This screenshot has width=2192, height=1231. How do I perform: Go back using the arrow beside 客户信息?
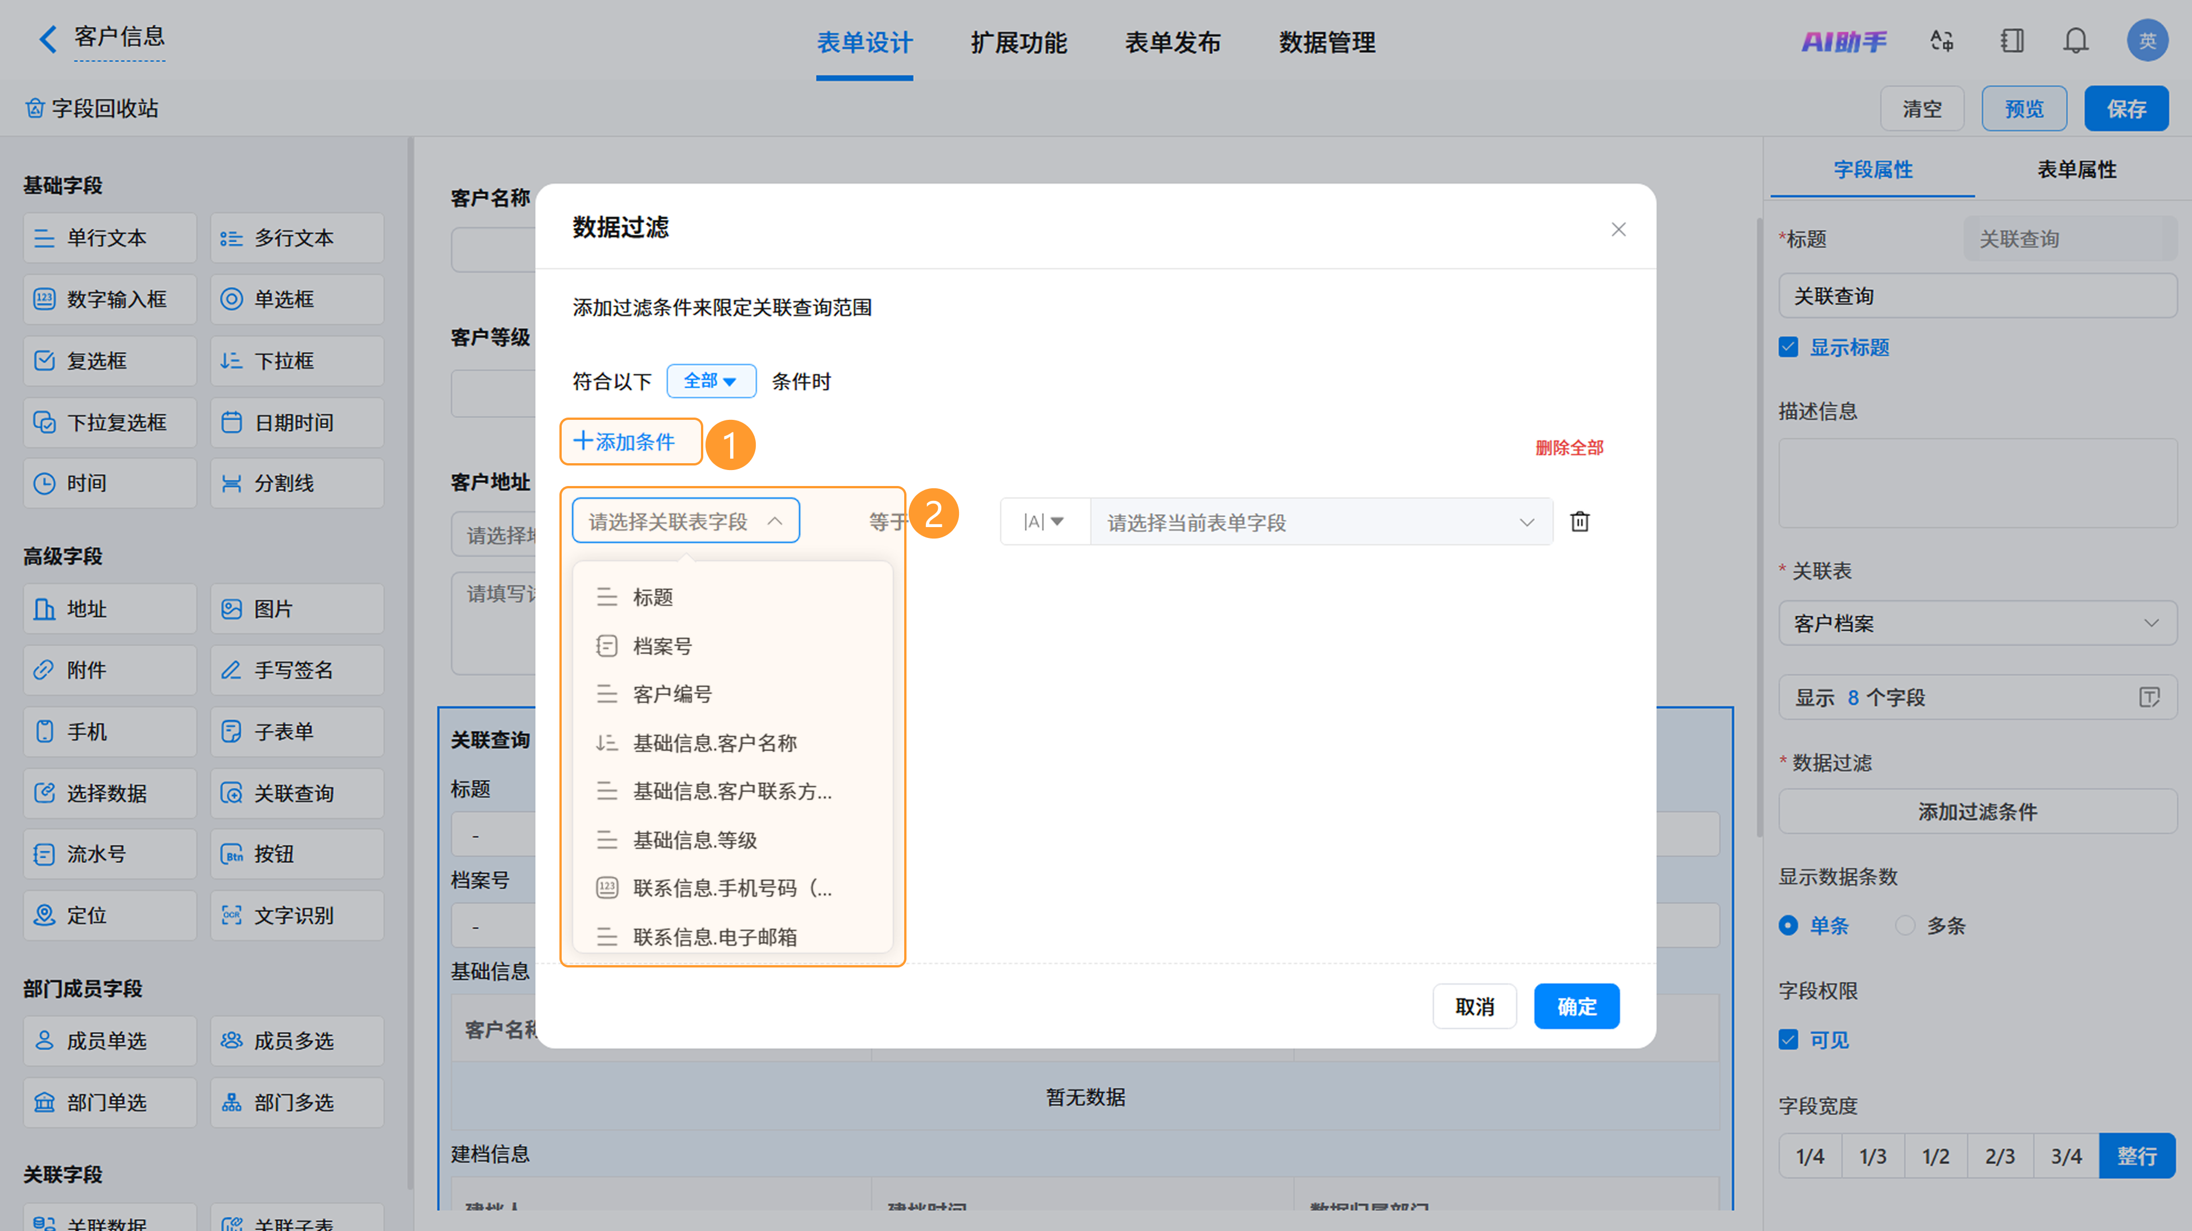pos(47,39)
